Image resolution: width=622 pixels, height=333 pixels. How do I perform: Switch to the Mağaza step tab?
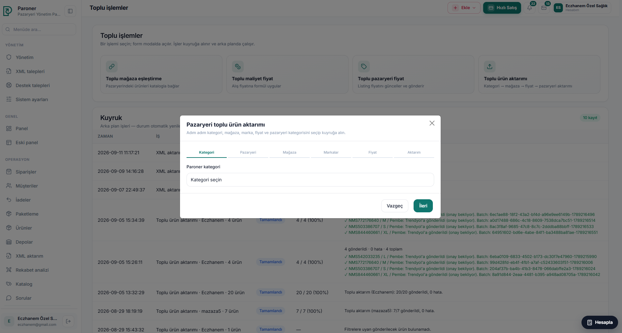coord(289,153)
